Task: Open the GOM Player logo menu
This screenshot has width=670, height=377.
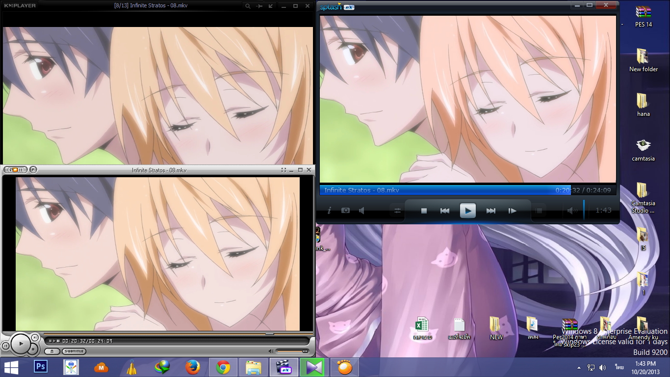Action: (x=15, y=170)
